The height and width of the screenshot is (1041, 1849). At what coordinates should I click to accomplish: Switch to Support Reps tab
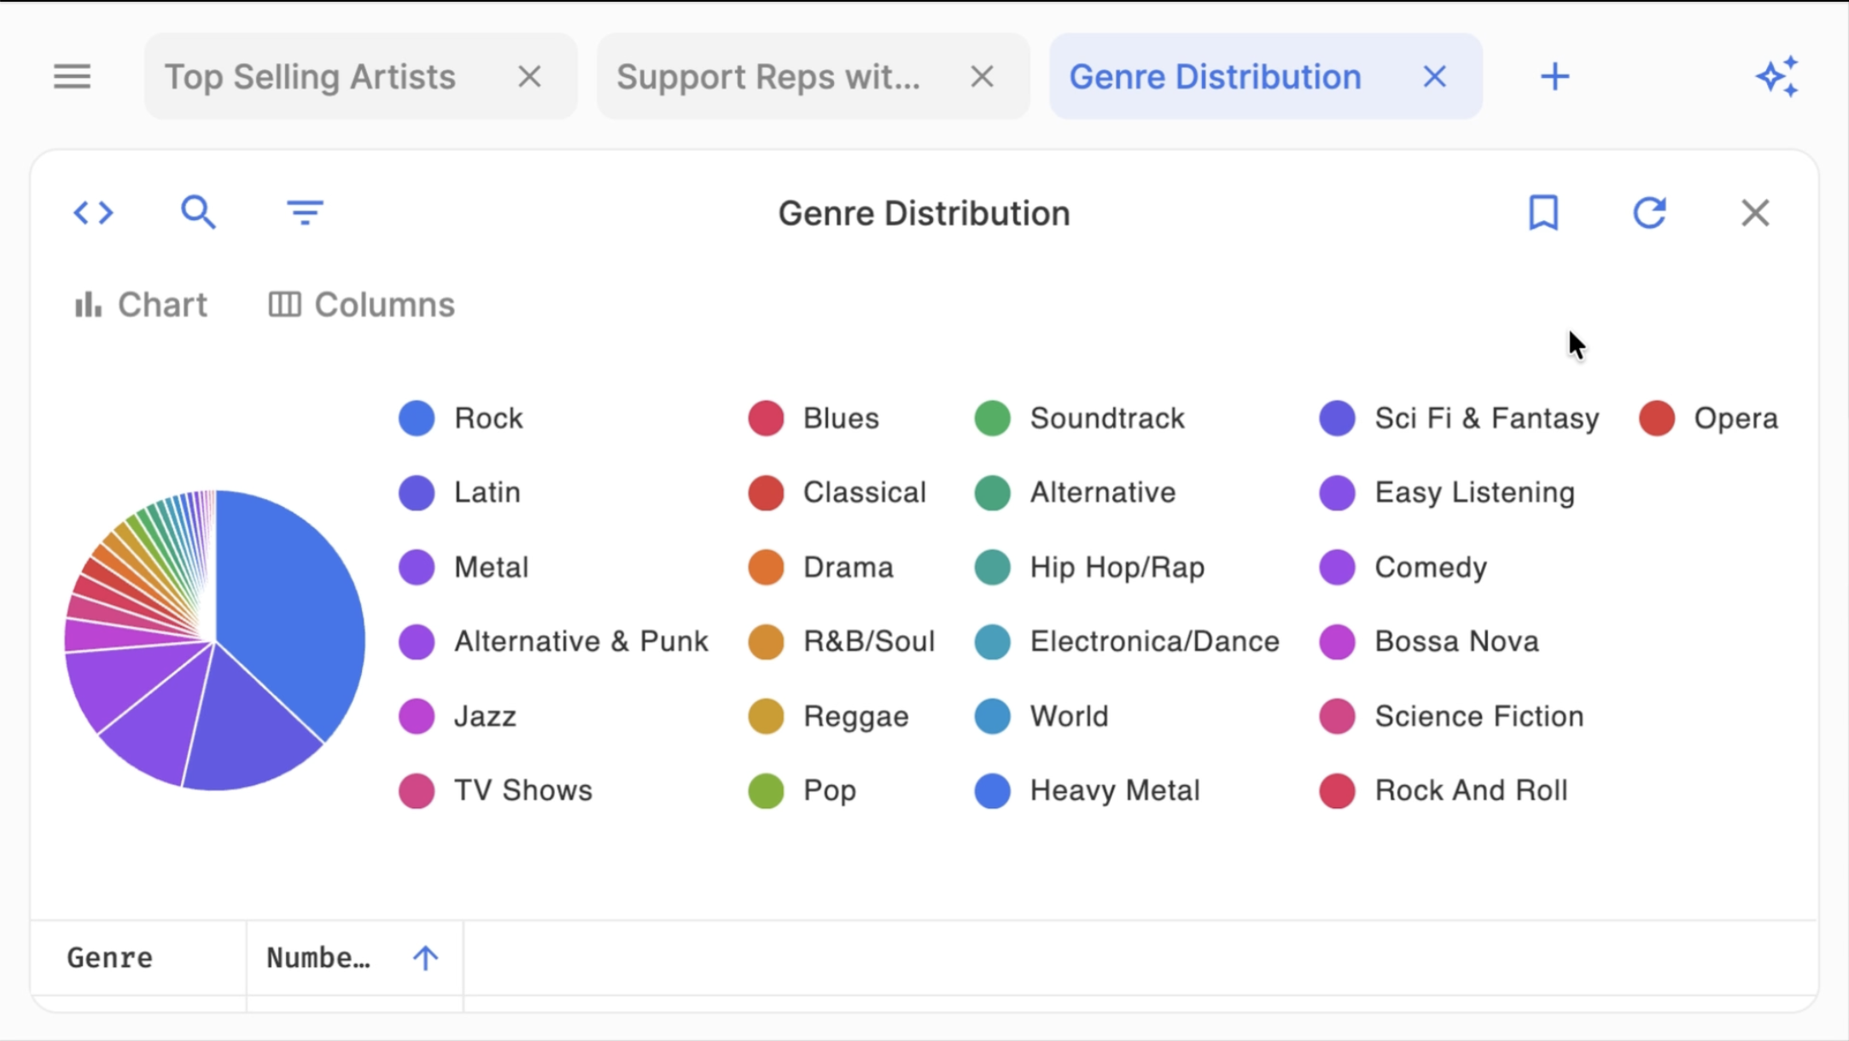pyautogui.click(x=768, y=77)
